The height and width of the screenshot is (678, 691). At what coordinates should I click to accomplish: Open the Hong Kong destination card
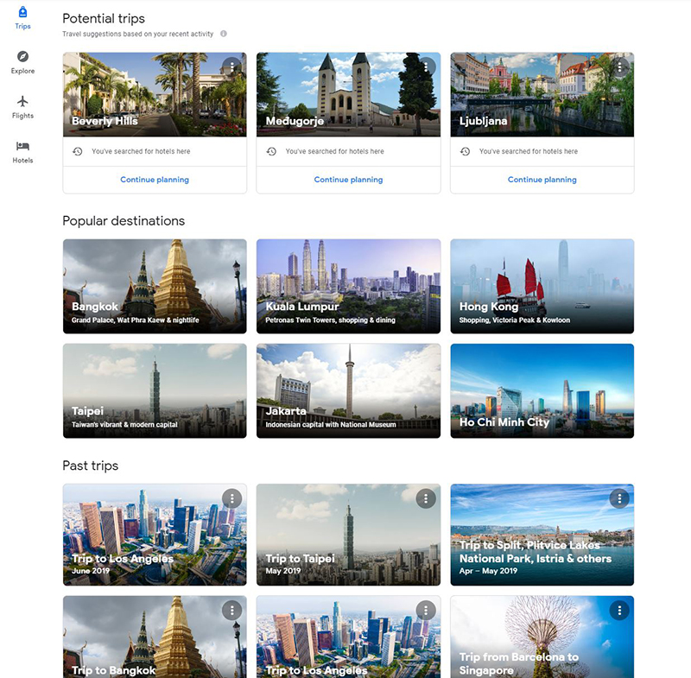click(542, 286)
